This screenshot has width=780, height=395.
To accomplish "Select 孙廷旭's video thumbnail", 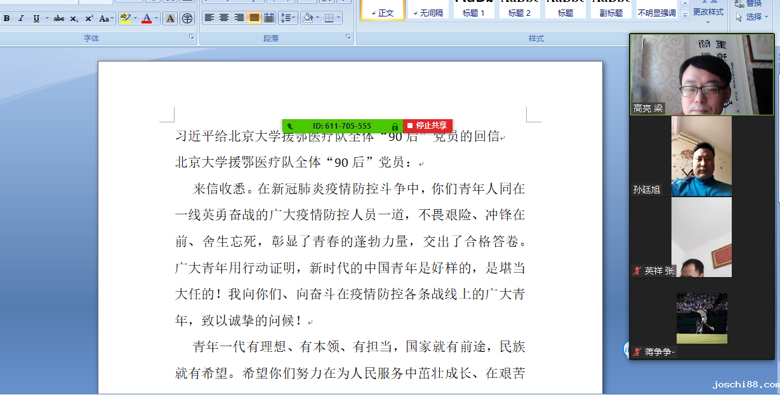I will 701,156.
